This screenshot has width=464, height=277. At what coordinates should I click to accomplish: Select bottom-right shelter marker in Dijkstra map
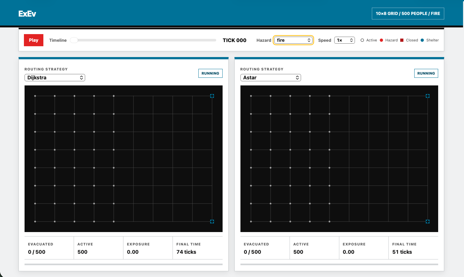pos(212,222)
